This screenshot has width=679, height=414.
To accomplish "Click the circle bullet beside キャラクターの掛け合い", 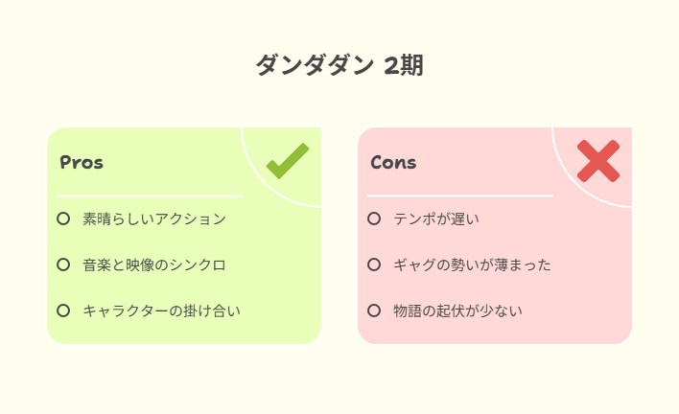I will (x=63, y=310).
